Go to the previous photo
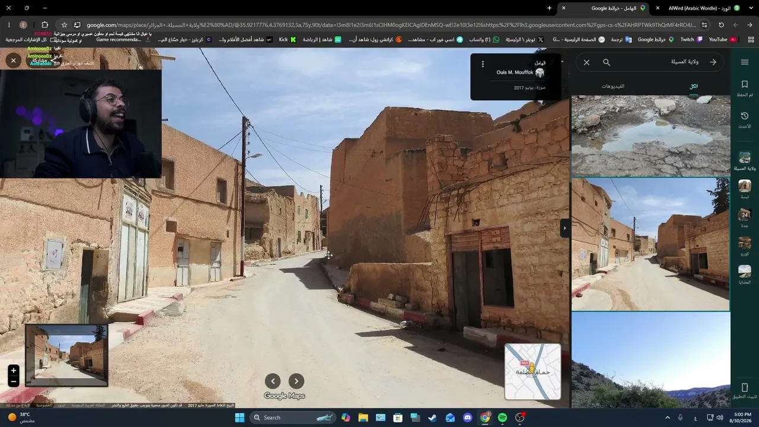 click(273, 381)
